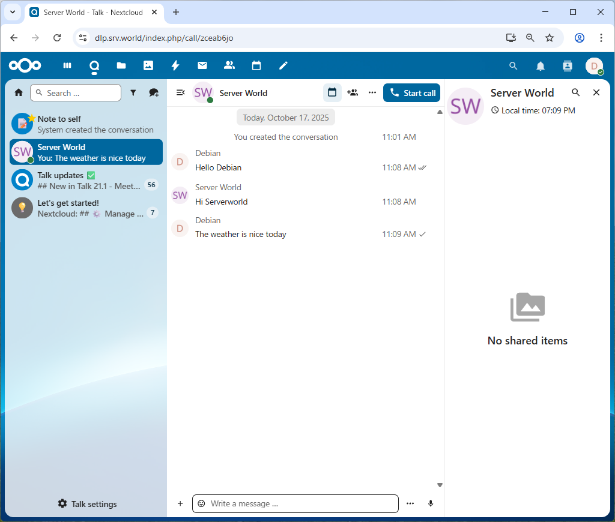Screen dimensions: 615x522
Task: Collapse the conversation list panel
Action: click(180, 92)
